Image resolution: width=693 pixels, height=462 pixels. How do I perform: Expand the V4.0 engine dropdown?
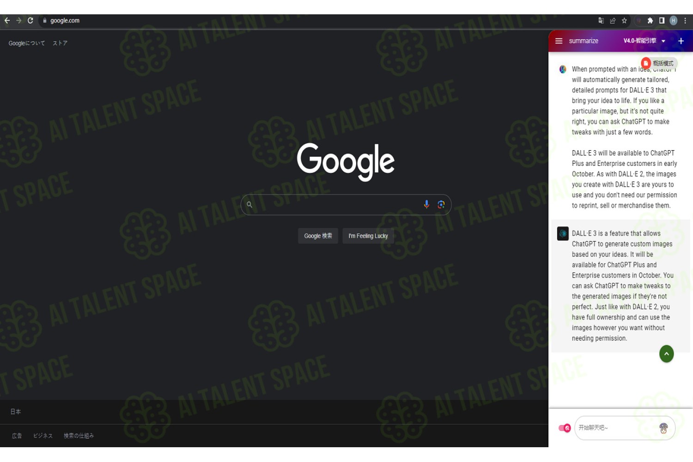pos(644,41)
